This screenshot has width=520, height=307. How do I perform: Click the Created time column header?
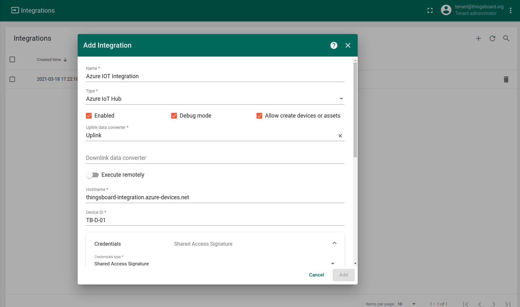[x=49, y=60]
